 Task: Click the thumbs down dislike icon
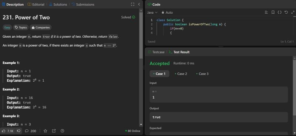coord(19,131)
